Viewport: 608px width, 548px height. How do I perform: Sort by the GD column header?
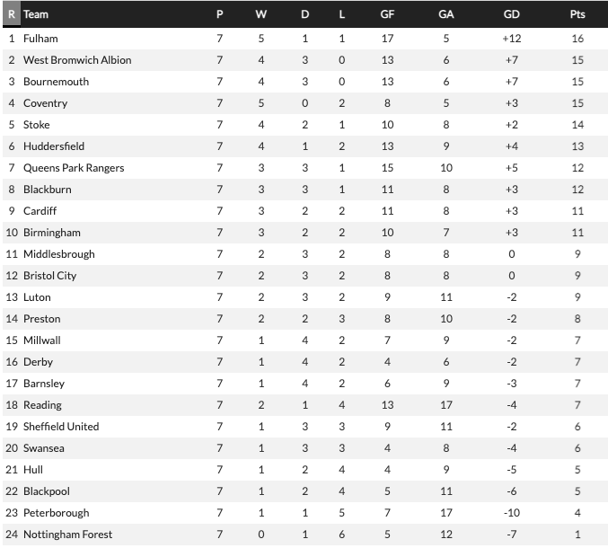pos(511,14)
